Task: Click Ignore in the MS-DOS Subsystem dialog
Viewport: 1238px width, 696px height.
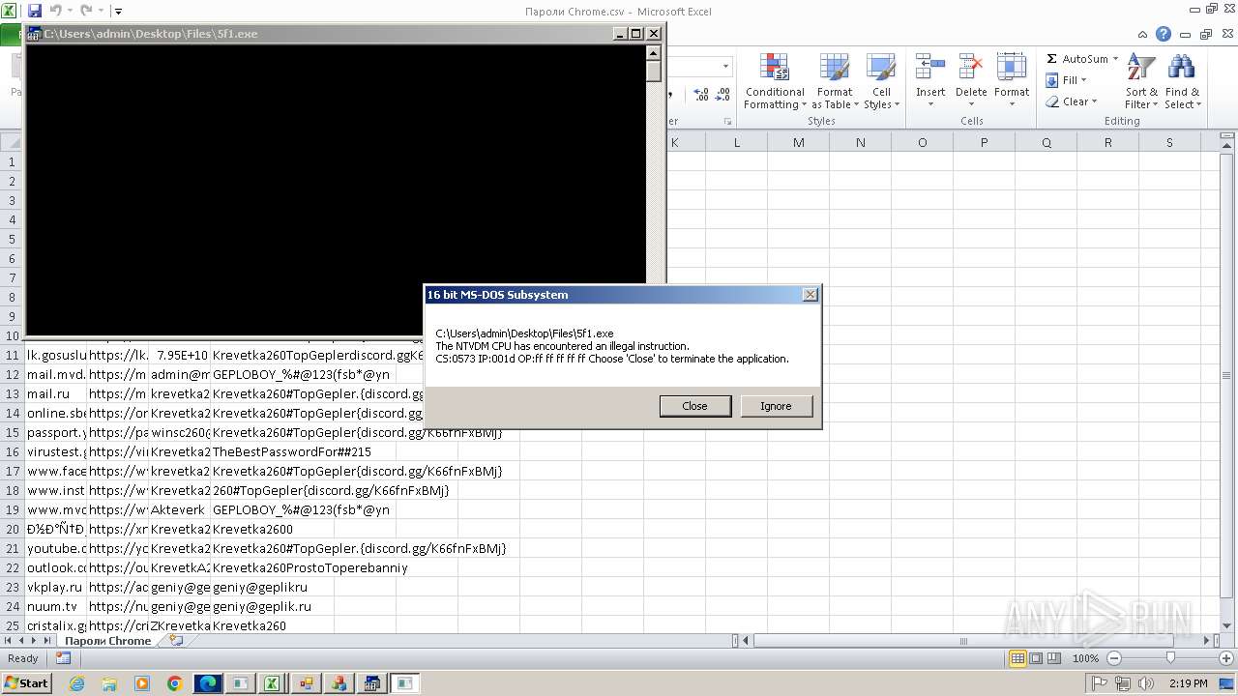Action: (776, 406)
